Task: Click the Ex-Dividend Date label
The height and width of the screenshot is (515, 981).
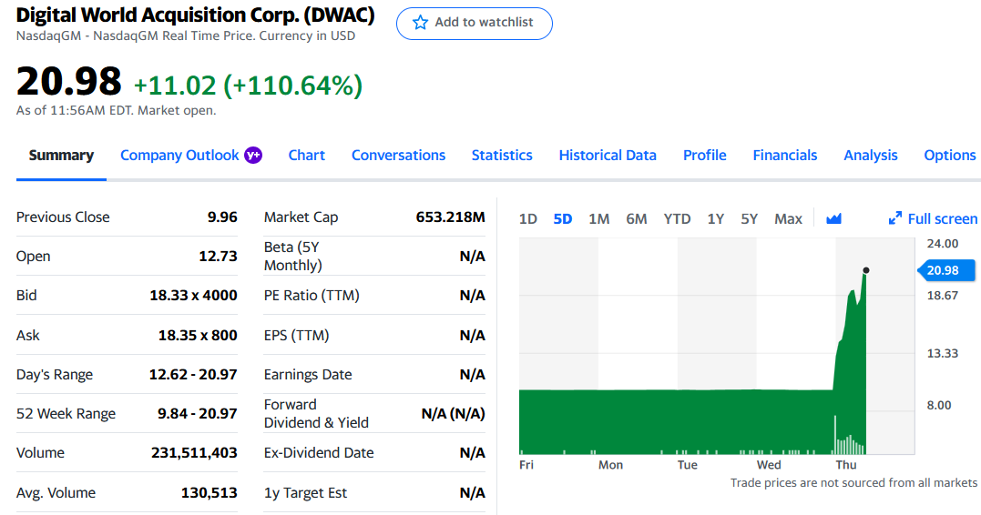Action: pyautogui.click(x=319, y=452)
